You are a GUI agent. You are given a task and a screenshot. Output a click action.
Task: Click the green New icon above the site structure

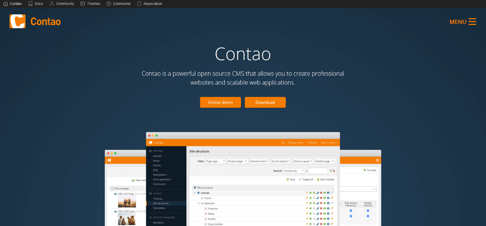288,179
